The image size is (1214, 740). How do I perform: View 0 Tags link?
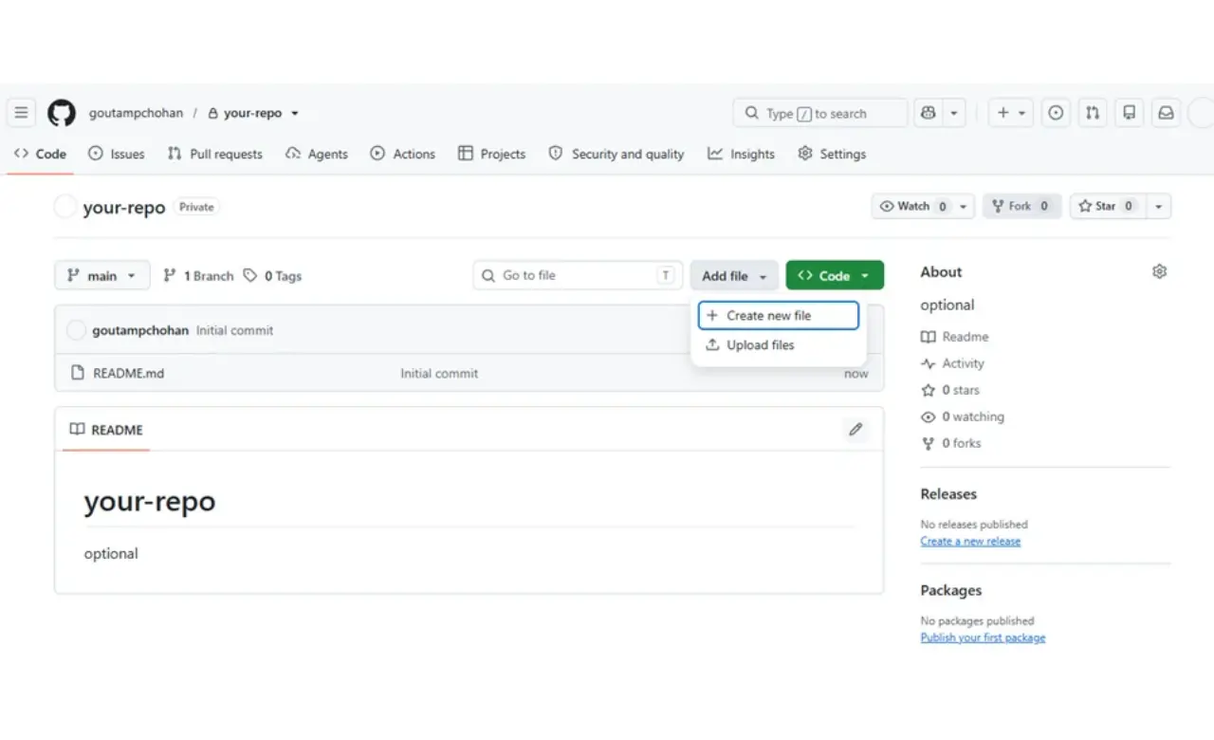click(x=272, y=276)
